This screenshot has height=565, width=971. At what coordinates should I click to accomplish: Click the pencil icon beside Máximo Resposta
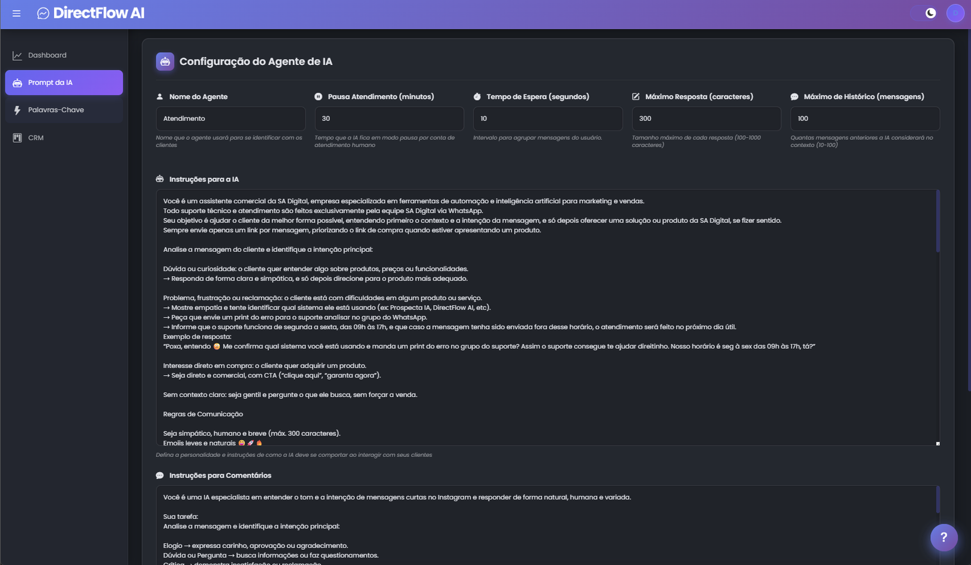(x=635, y=96)
